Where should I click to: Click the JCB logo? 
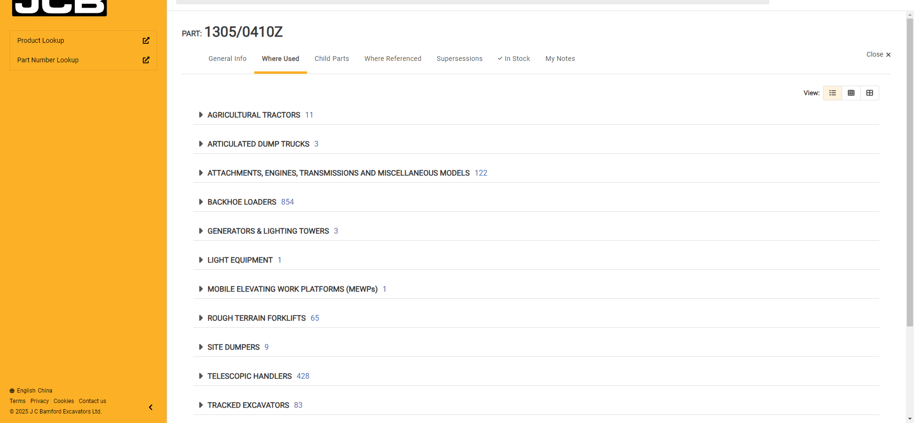click(x=60, y=7)
